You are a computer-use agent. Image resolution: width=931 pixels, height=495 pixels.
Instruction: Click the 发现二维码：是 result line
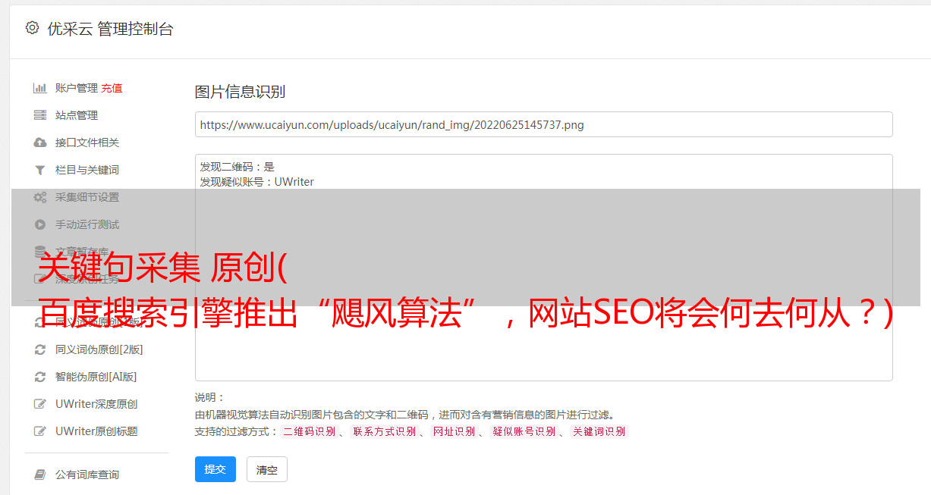(x=237, y=167)
